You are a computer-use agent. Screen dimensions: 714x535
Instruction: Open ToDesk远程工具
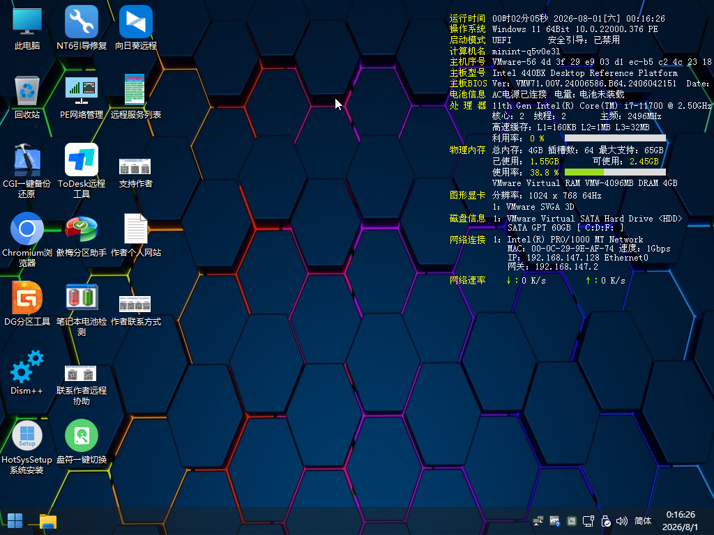coord(82,171)
